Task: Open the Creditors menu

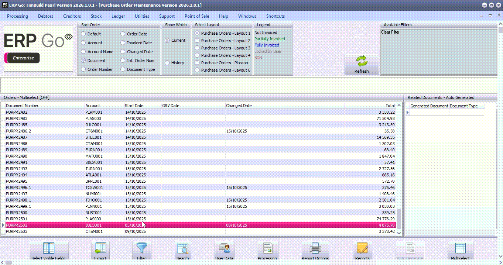Action: pos(72,16)
